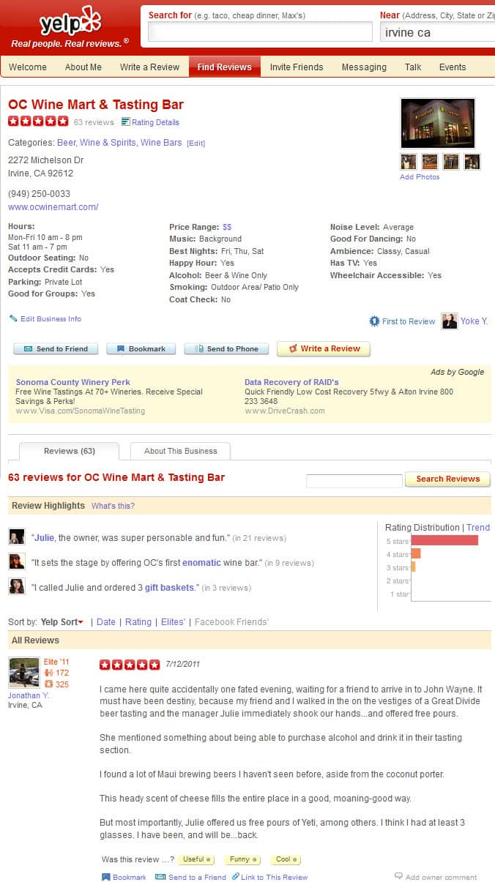The height and width of the screenshot is (882, 495).
Task: Open Data Recovery of RAID's ad
Action: [291, 382]
